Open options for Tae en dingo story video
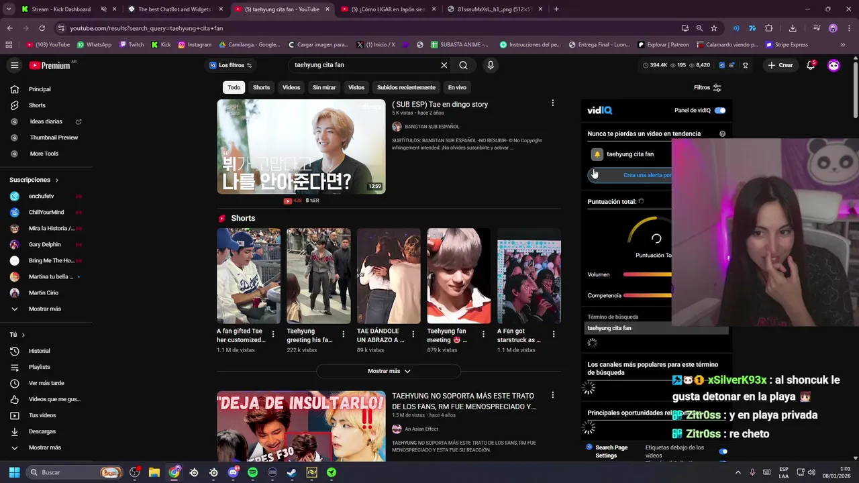The image size is (859, 483). tap(552, 103)
